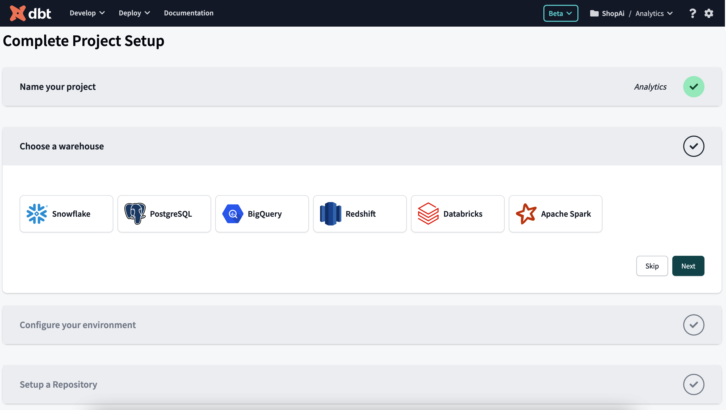726x410 pixels.
Task: Collapse the Choose a warehouse header
Action: pos(362,146)
